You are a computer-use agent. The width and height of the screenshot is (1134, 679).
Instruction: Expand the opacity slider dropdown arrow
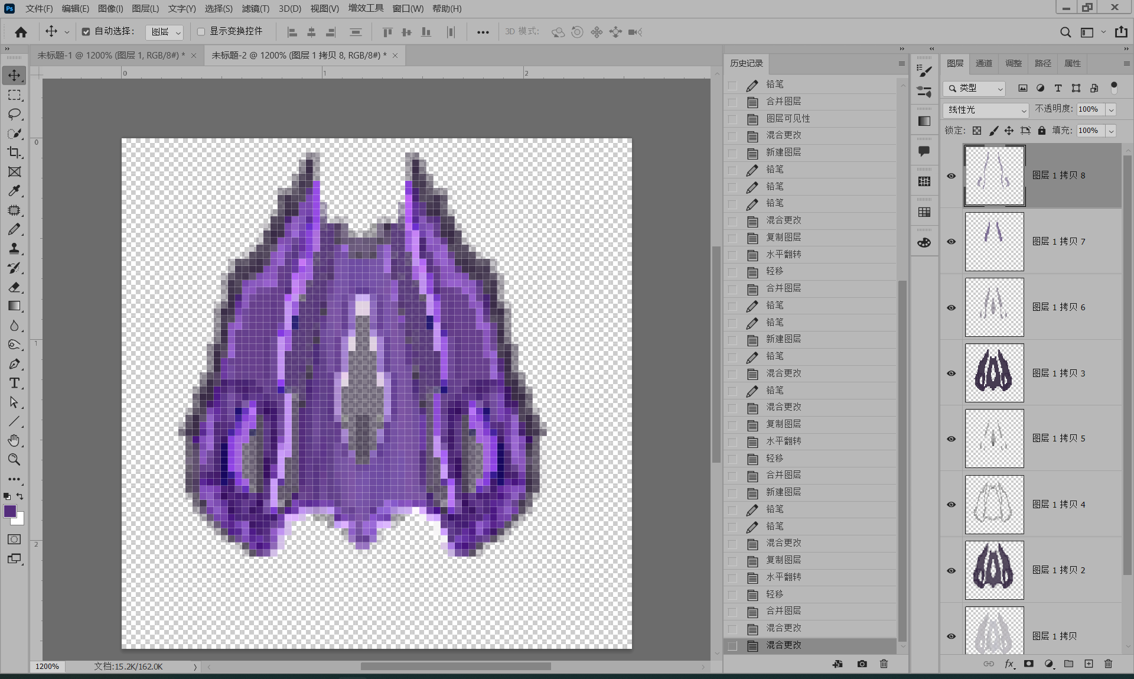1111,110
